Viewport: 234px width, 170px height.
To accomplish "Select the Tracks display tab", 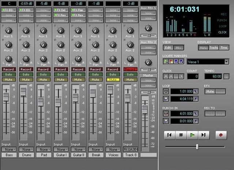I will (x=214, y=48).
